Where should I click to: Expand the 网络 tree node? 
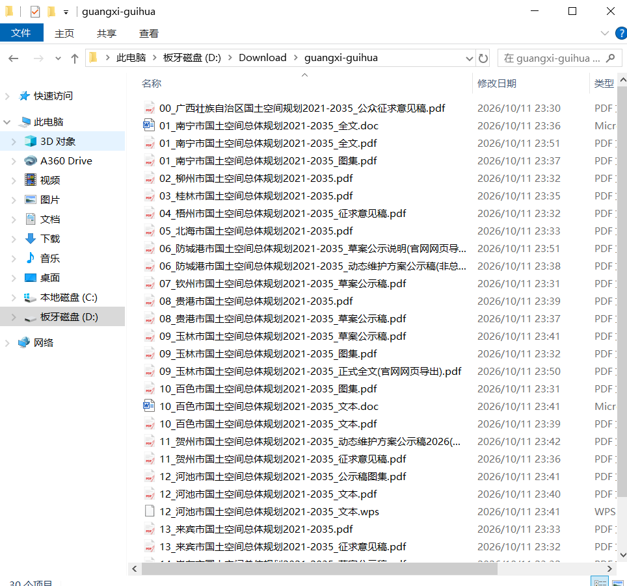7,343
